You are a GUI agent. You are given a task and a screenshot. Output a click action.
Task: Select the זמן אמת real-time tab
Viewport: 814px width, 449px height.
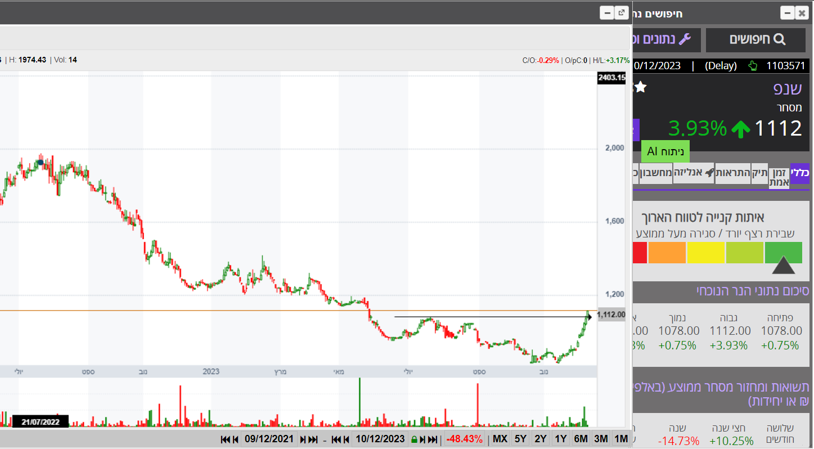779,177
